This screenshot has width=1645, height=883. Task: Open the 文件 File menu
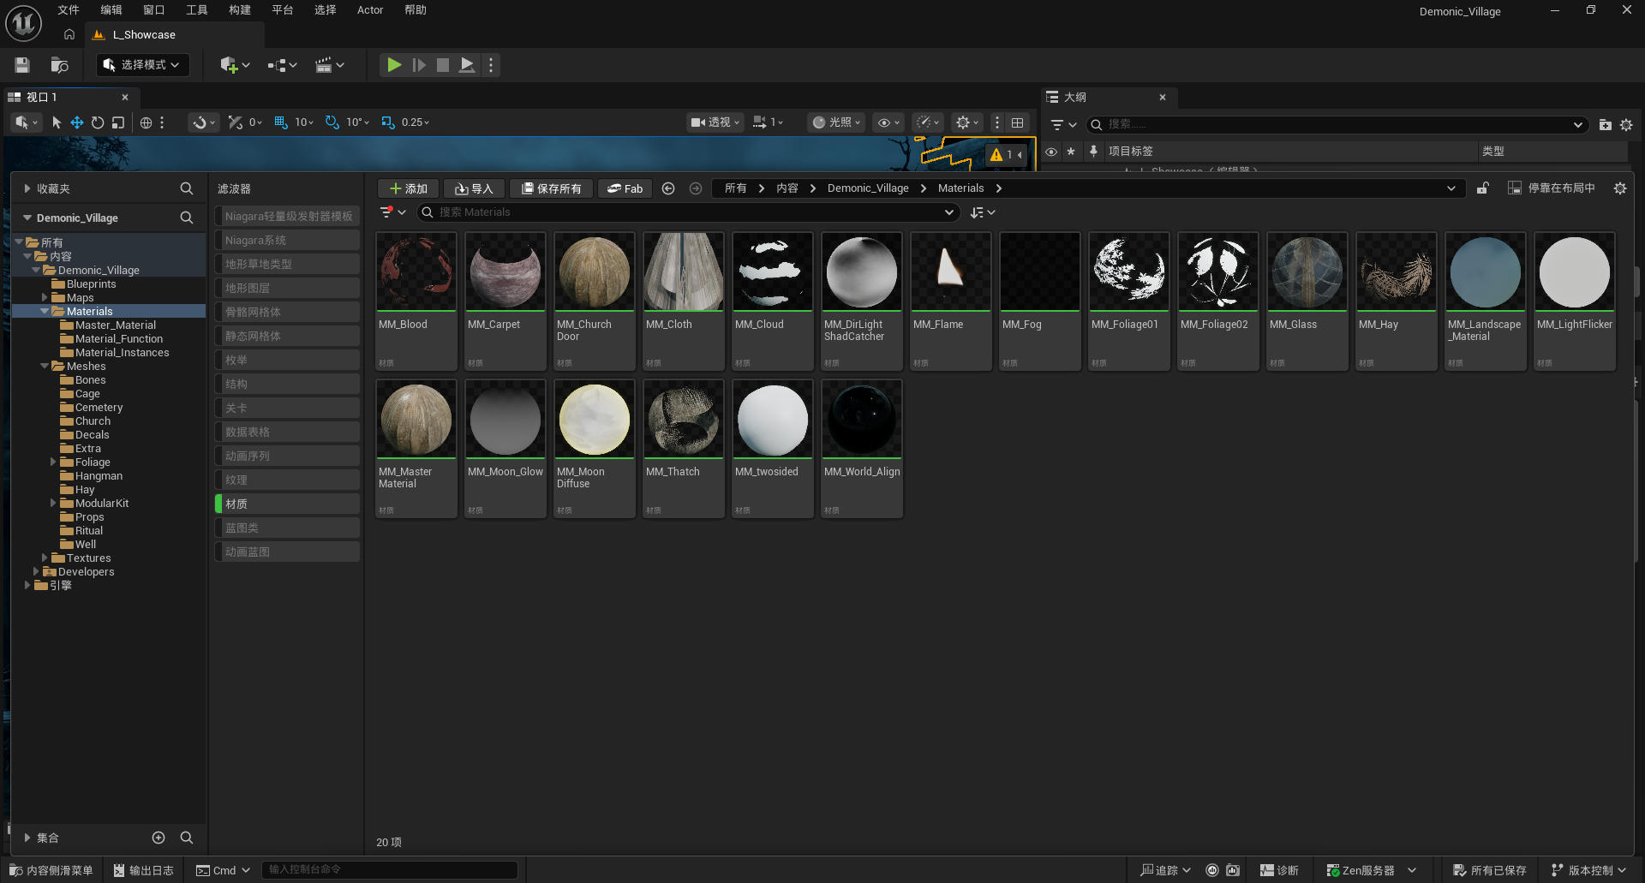[x=69, y=10]
